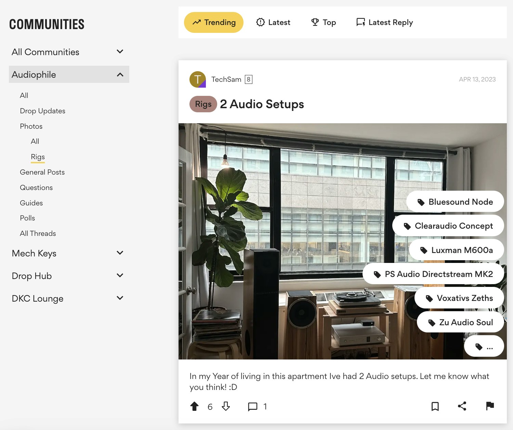Switch to the Latest tab

[x=273, y=23]
